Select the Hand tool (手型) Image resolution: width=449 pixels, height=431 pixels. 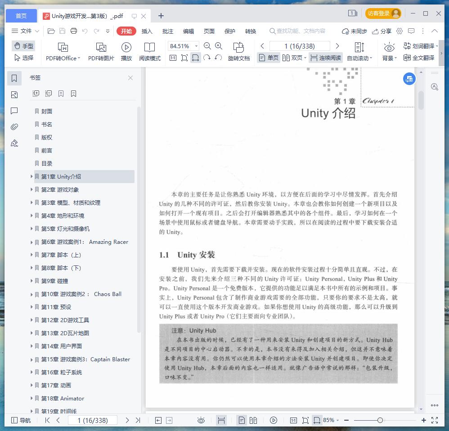(24, 46)
